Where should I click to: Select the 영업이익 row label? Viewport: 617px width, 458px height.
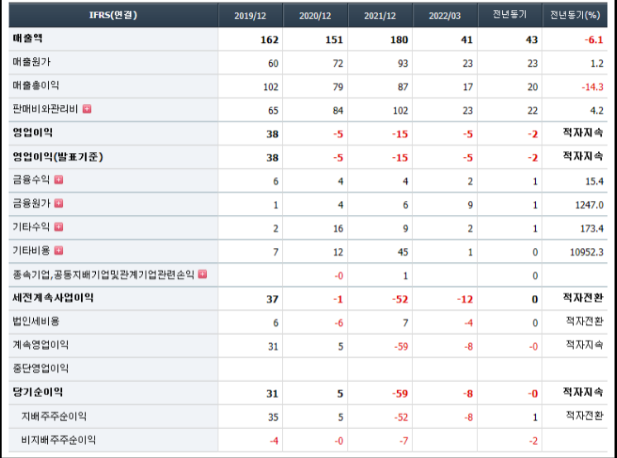coord(32,132)
